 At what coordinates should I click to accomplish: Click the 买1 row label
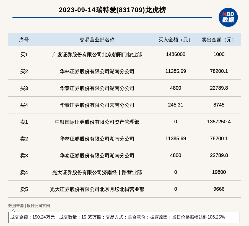point(24,55)
